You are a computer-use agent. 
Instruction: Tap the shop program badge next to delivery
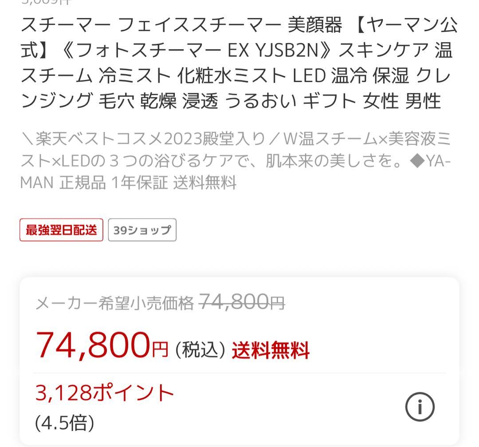tap(141, 230)
